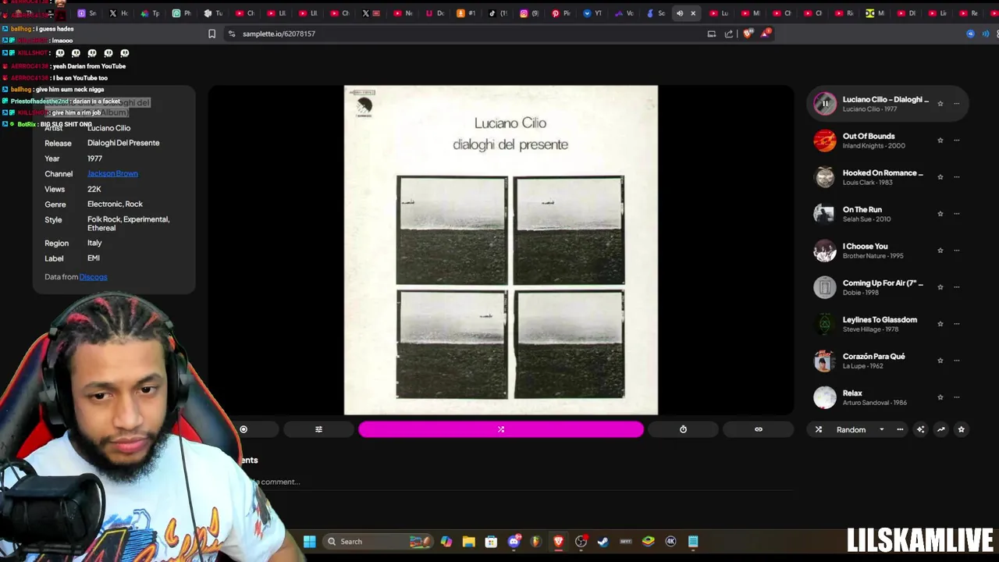999x562 pixels.
Task: Open options menu for Hooked On Romance
Action: (957, 177)
